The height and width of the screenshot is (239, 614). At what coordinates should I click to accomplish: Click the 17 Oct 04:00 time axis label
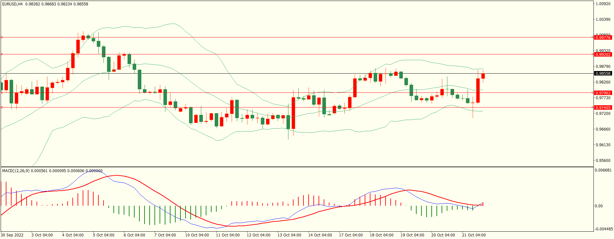(x=351, y=235)
